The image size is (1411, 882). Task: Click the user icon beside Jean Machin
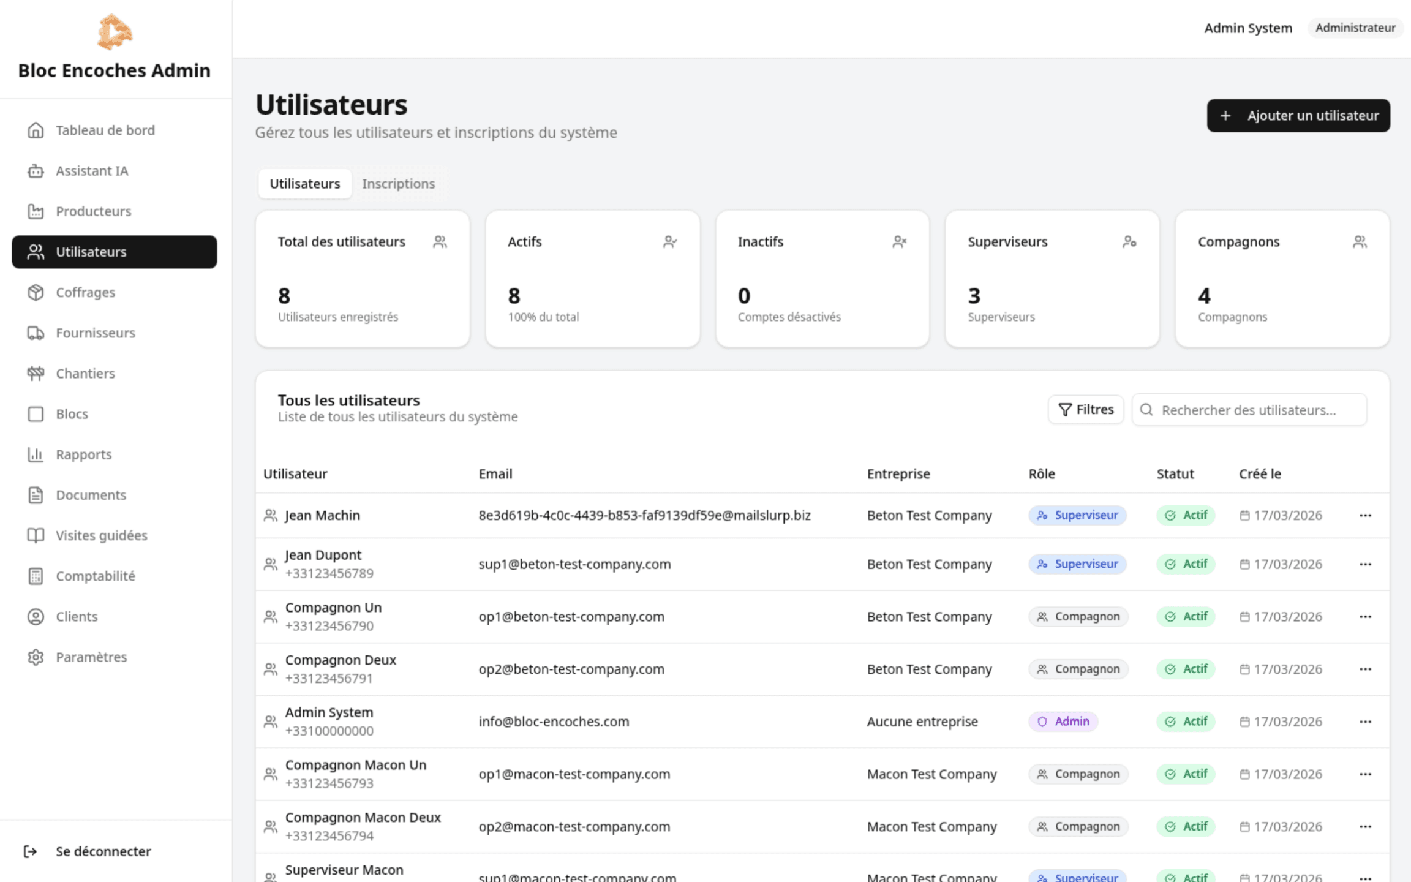point(270,515)
